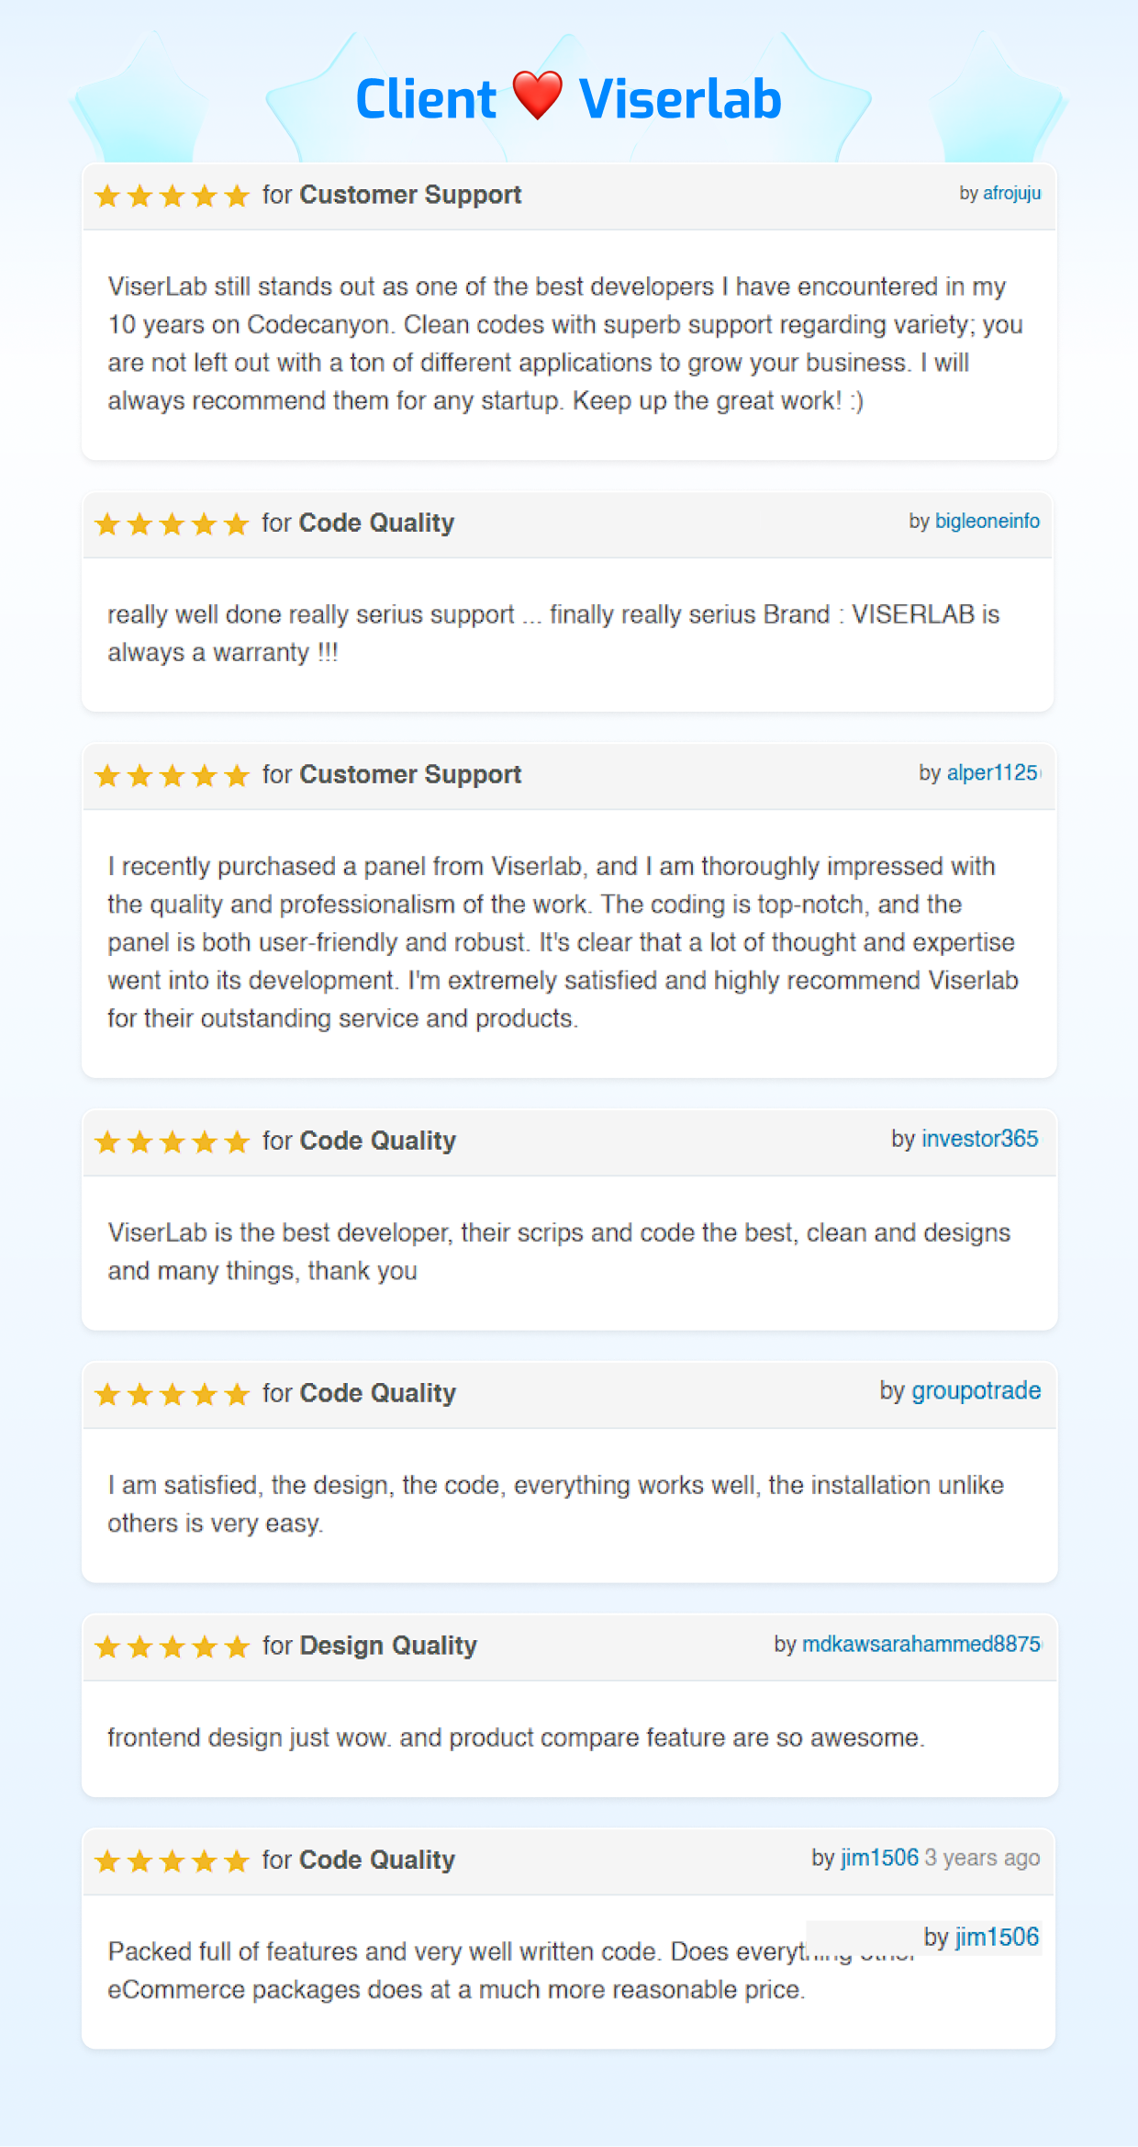
Task: Click the 'Client Viserlab' page heading
Action: click(568, 98)
